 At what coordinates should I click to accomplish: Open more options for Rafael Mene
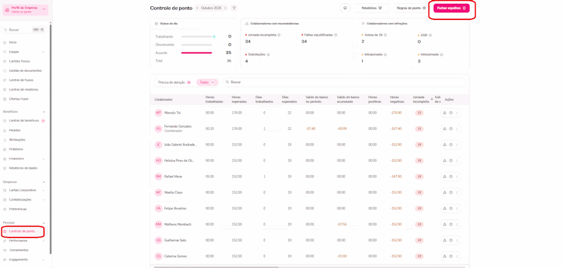click(x=457, y=177)
